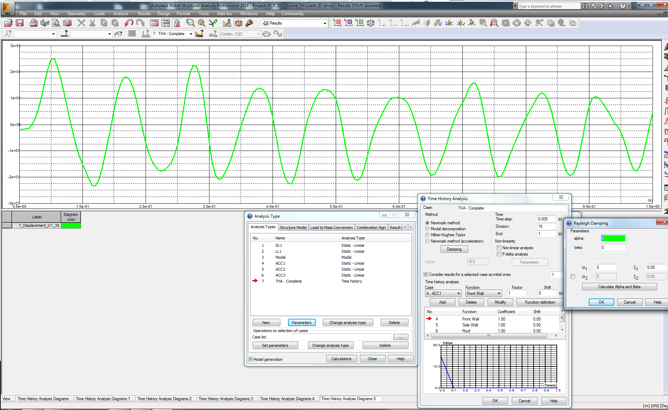Image resolution: width=668 pixels, height=410 pixels.
Task: Enable Non-linear analysis checkbox
Action: (x=499, y=247)
